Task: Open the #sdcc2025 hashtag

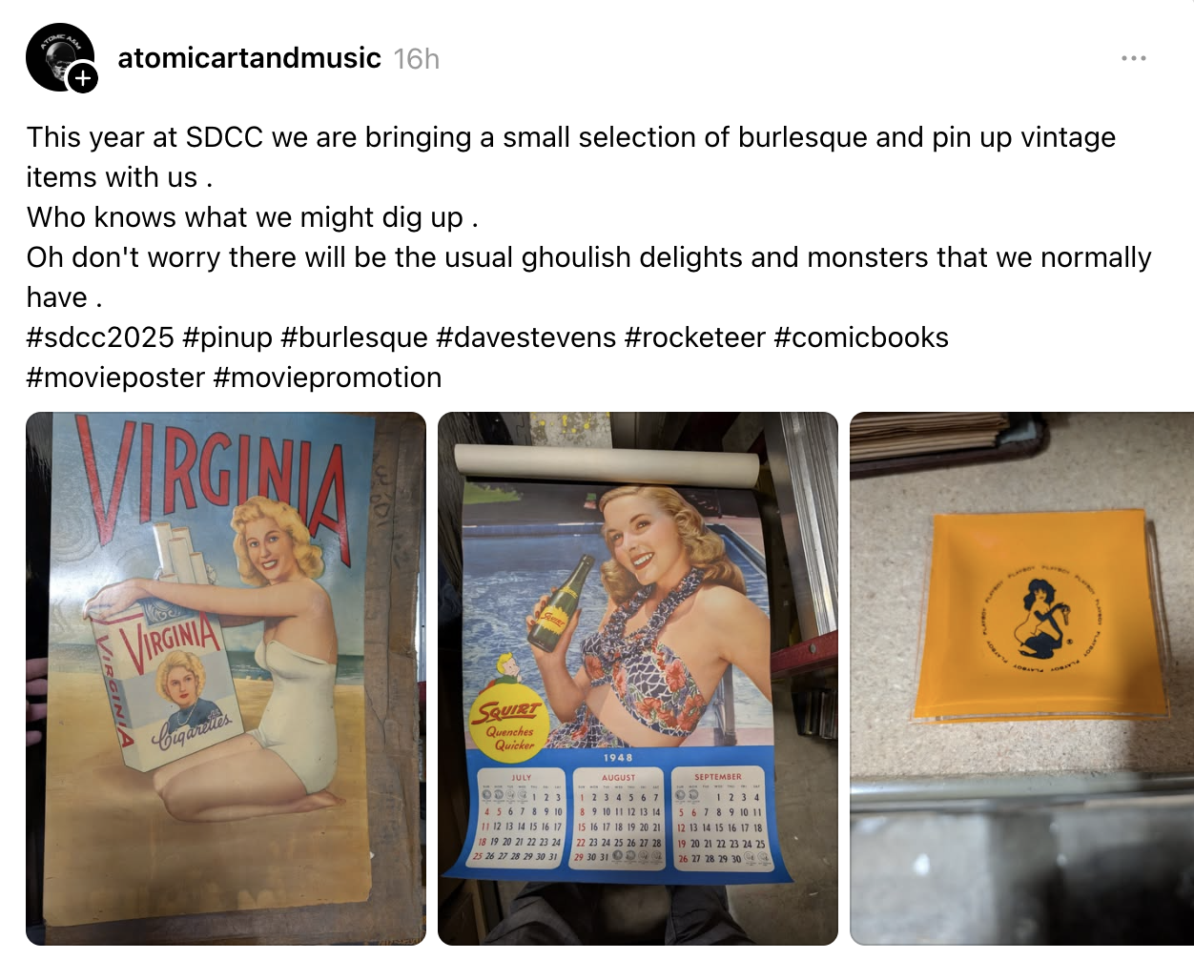Action: pyautogui.click(x=100, y=337)
